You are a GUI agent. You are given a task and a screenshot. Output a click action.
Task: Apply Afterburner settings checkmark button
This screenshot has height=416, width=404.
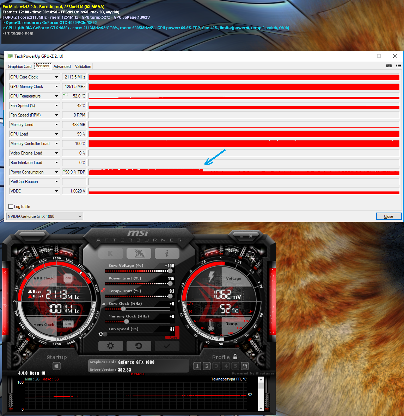[x=167, y=346]
